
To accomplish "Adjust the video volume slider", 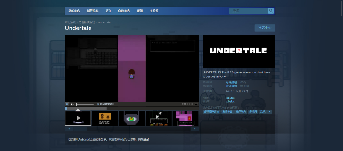I will (85, 104).
